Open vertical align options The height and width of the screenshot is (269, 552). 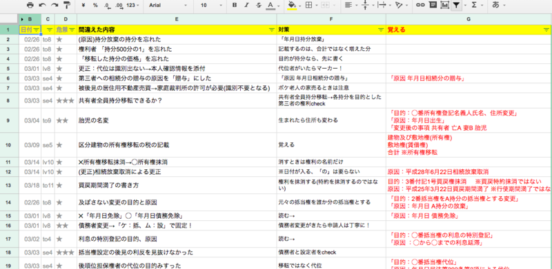pyautogui.click(x=365, y=6)
